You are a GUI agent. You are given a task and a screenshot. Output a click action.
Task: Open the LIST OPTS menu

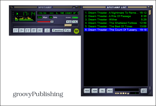[144, 91]
